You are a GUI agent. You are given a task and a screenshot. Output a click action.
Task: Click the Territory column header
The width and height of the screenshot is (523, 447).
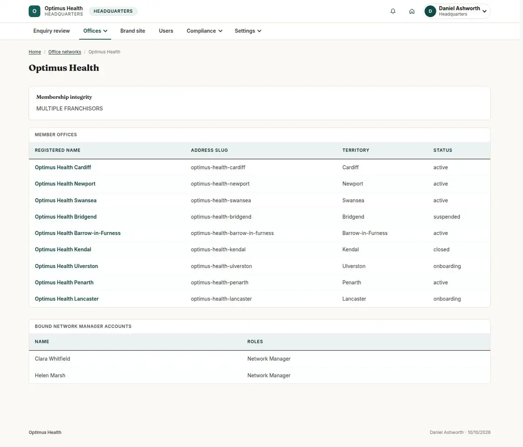[x=356, y=150]
